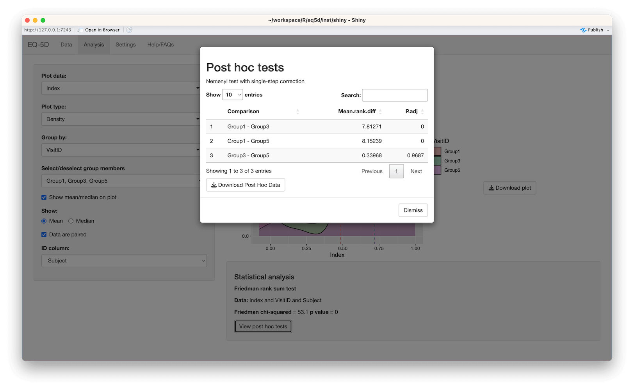
Task: Click the Group3 legend color swatch
Action: [437, 161]
